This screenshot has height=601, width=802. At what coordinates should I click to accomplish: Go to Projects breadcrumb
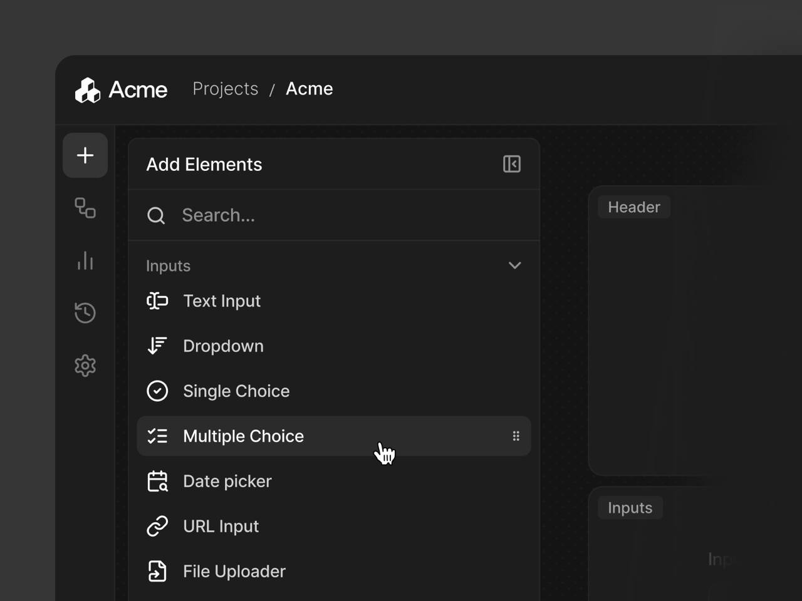click(x=226, y=89)
